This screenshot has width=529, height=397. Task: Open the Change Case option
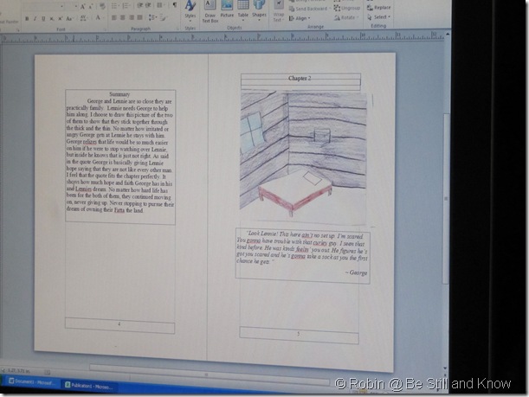point(69,19)
